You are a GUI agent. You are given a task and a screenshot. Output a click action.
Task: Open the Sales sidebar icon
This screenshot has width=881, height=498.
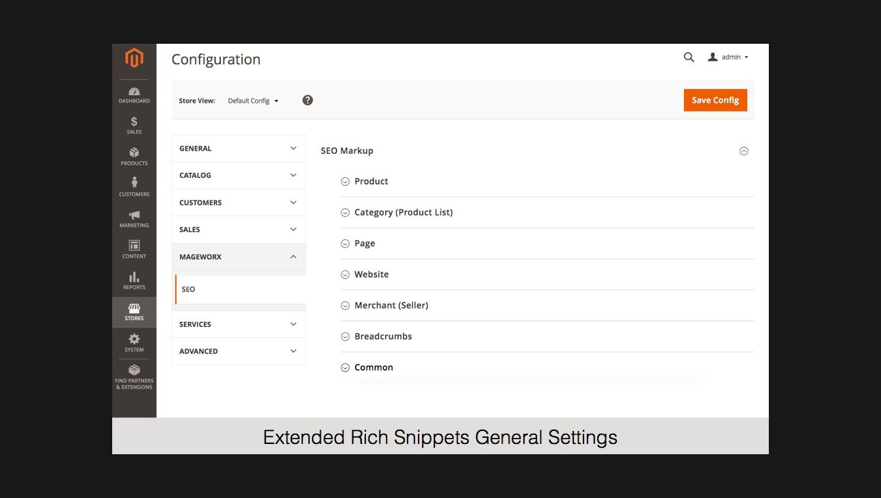tap(134, 125)
